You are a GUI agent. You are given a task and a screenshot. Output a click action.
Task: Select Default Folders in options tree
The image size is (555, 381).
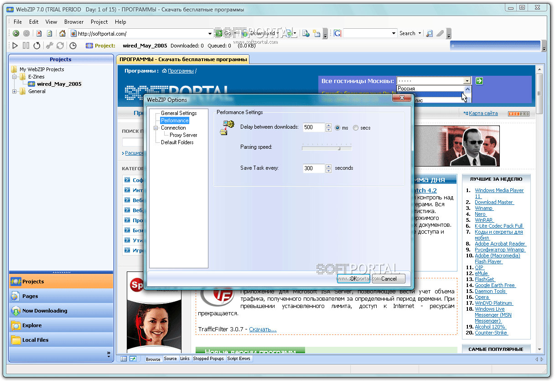click(x=177, y=142)
